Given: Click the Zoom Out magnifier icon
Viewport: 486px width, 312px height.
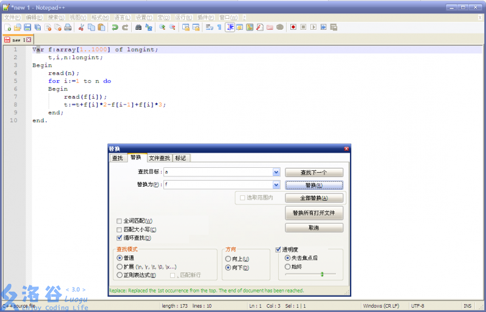Looking at the screenshot, I should (x=173, y=27).
